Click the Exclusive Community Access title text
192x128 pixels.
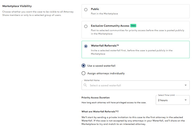pos(110,26)
